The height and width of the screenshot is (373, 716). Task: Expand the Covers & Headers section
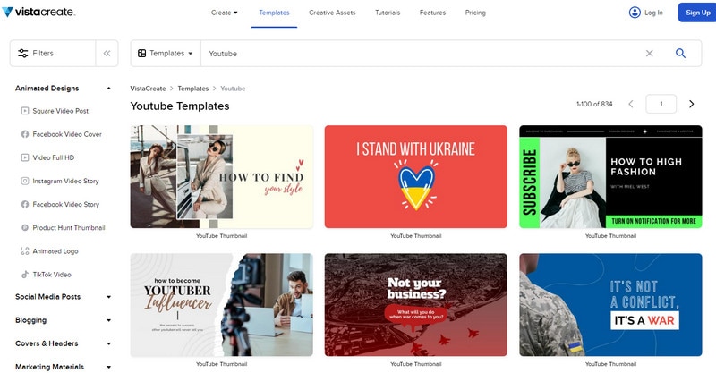108,343
